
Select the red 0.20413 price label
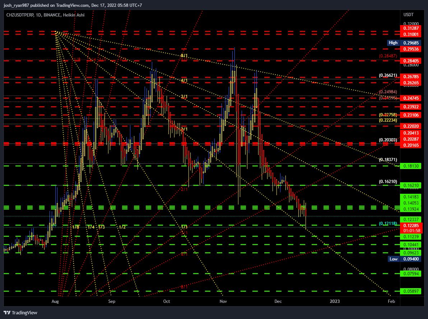tap(411, 133)
